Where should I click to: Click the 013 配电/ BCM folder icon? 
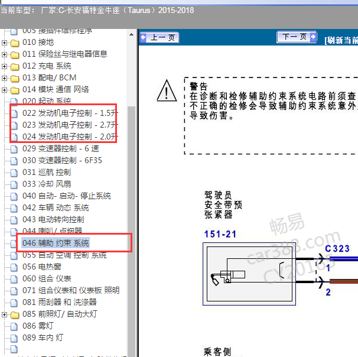pos(15,79)
